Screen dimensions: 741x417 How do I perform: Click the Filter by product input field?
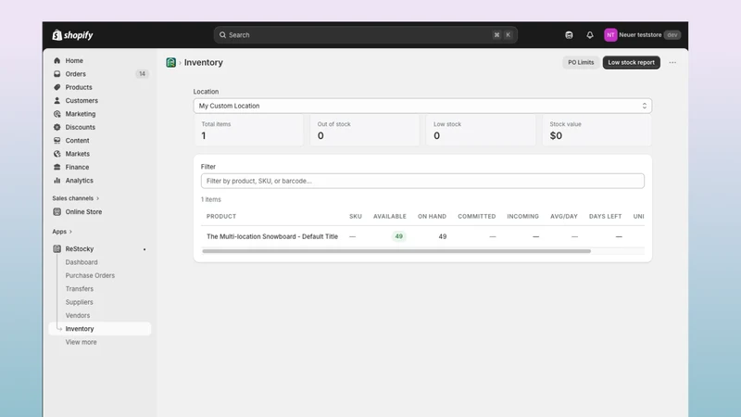click(422, 181)
